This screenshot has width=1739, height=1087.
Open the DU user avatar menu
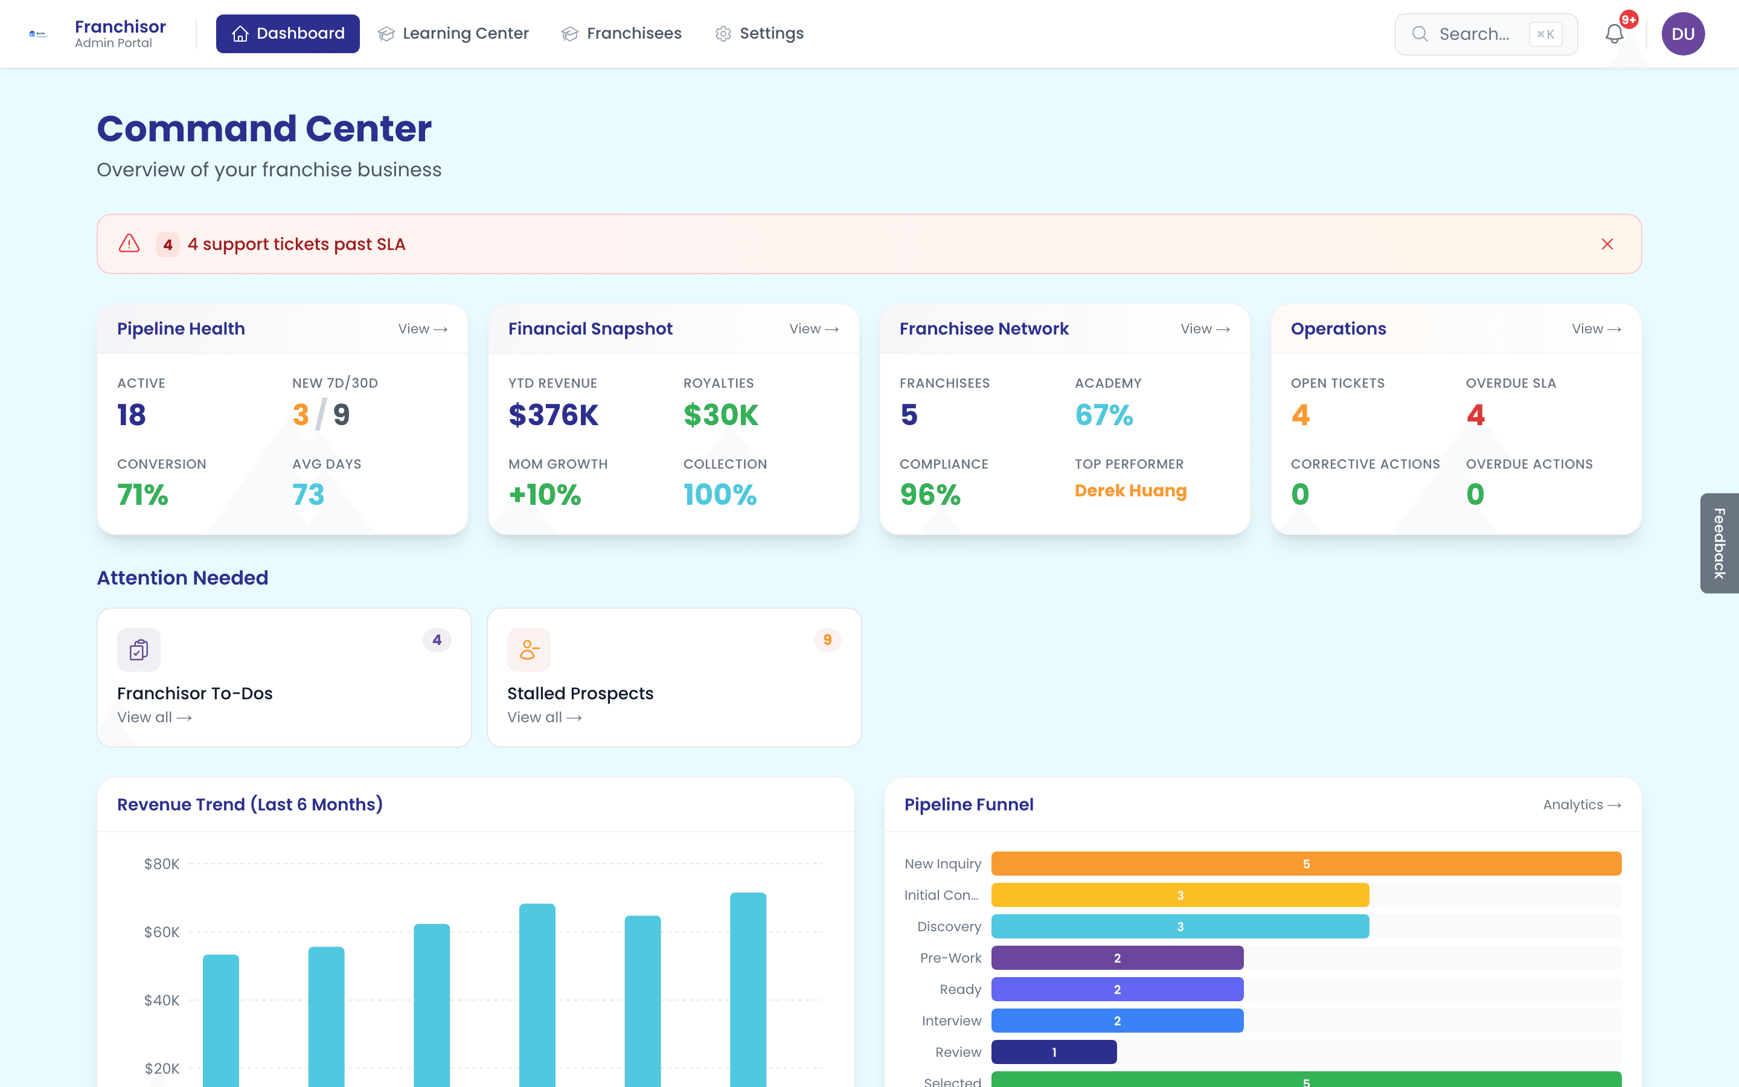[x=1682, y=34]
